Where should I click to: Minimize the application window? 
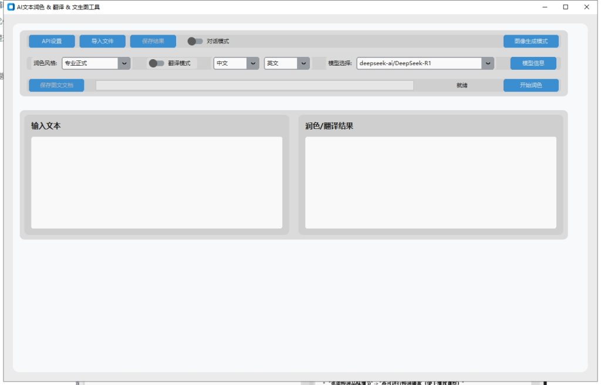(545, 7)
